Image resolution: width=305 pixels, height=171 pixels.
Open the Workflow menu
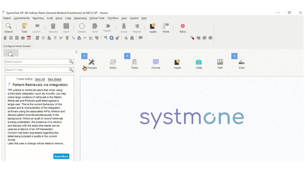113,18
